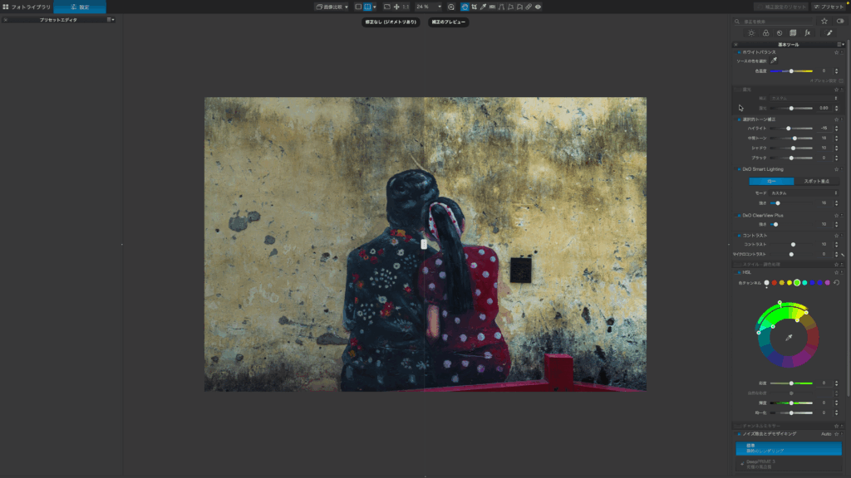Show the fx effects palette
The image size is (851, 478).
808,33
